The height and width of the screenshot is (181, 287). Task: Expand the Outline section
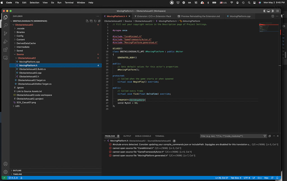(17, 171)
